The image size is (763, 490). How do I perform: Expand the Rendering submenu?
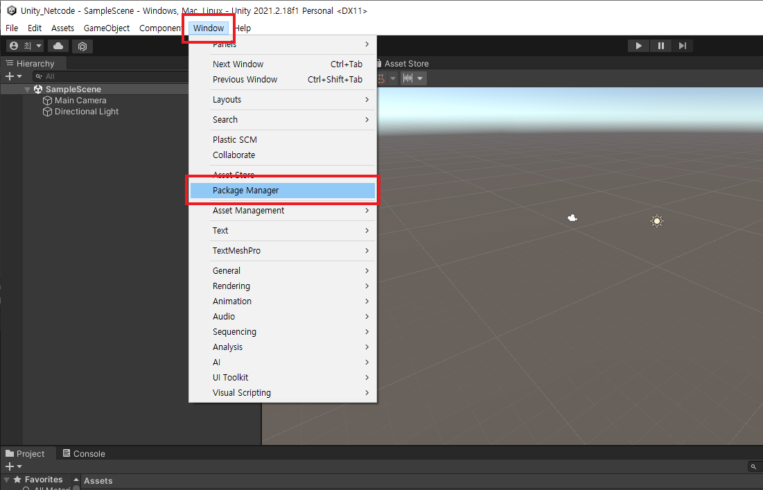point(283,286)
